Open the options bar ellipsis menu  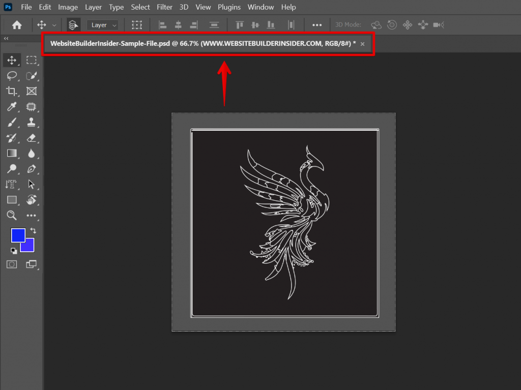(317, 24)
